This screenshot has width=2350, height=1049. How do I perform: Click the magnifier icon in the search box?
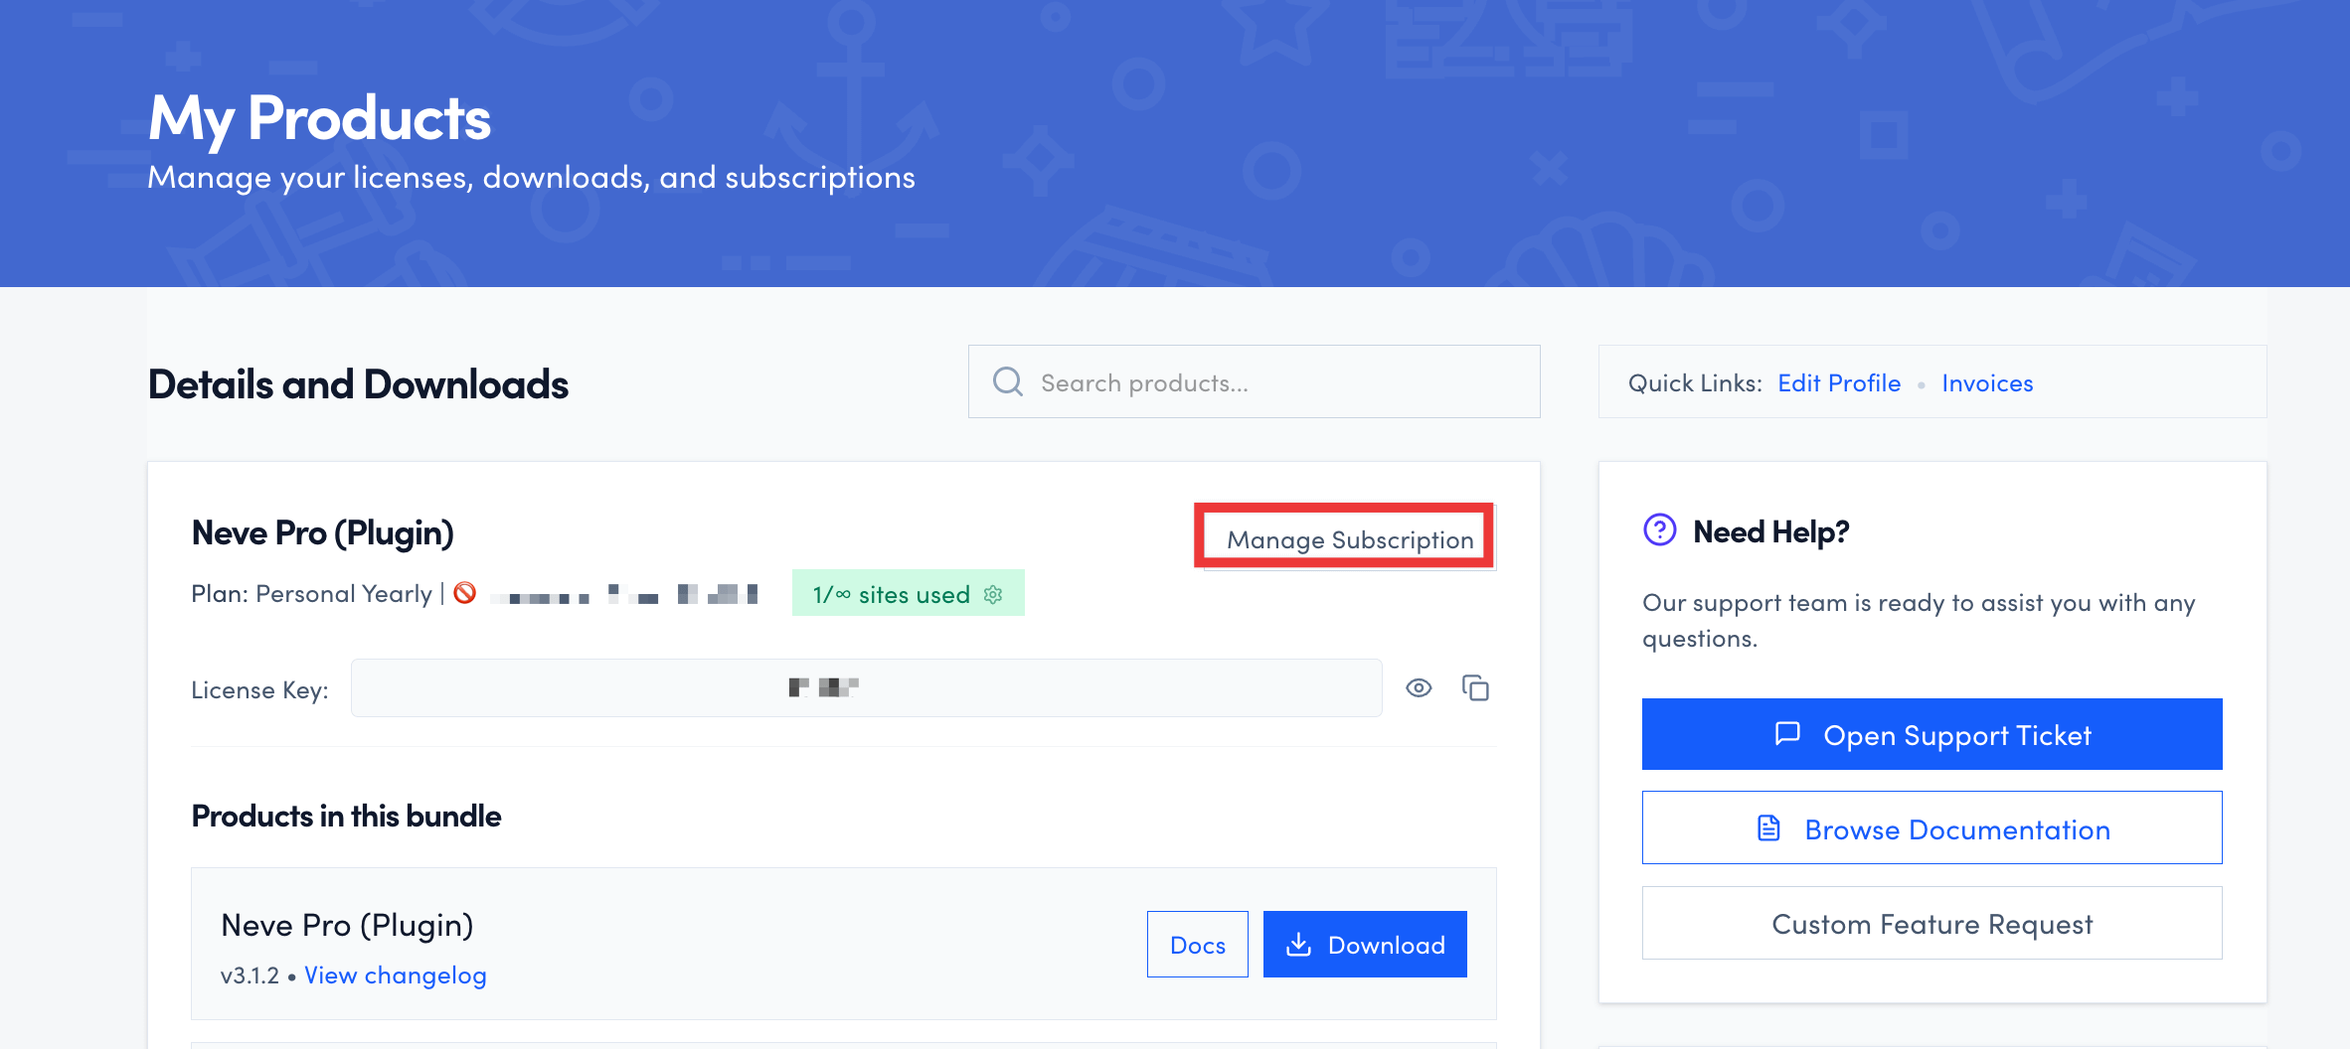(x=1007, y=382)
